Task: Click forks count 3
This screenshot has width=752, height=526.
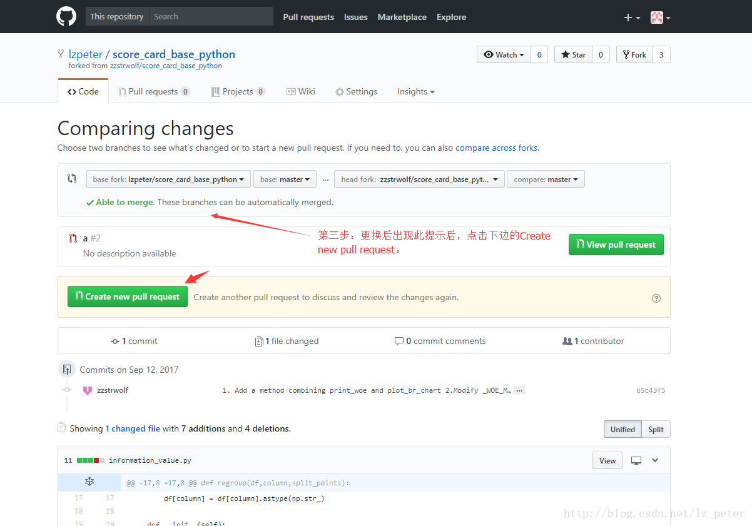Action: [x=661, y=55]
